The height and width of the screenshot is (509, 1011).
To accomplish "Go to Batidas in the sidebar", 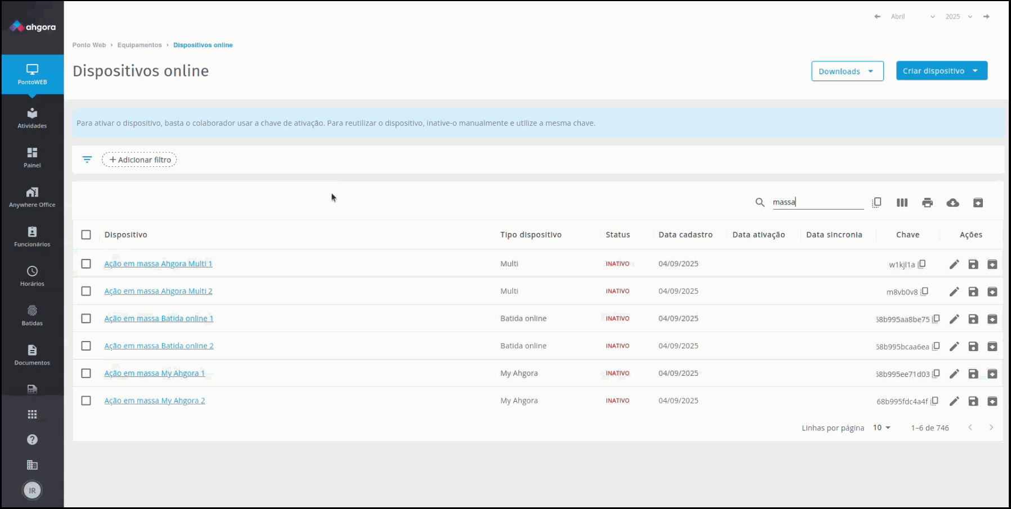I will [x=32, y=315].
